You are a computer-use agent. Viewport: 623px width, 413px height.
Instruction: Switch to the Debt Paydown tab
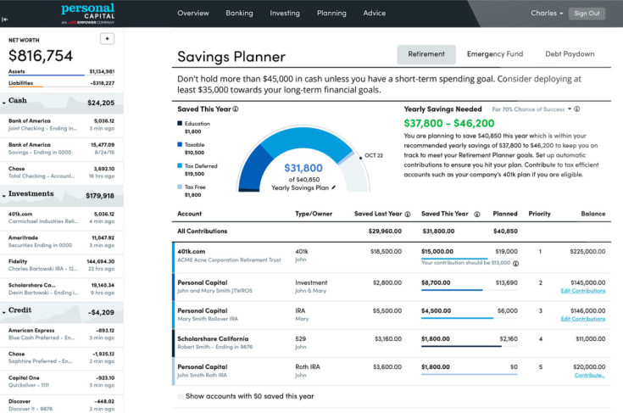[x=570, y=54]
